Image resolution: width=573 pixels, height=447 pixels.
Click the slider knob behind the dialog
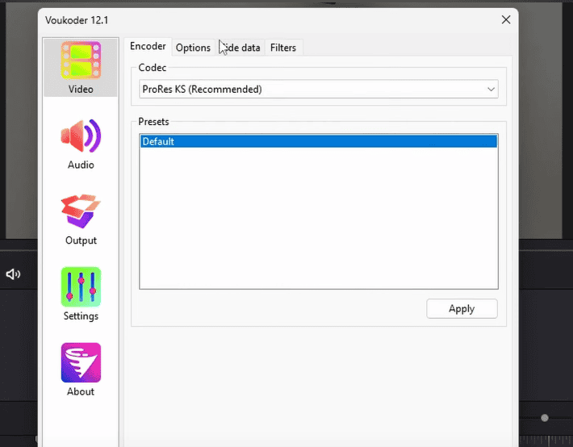click(545, 418)
